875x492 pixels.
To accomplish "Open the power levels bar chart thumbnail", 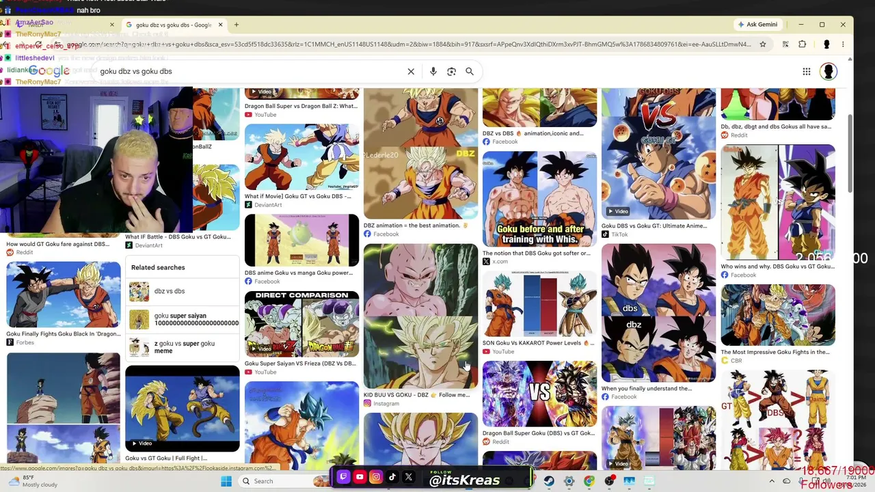I will [539, 303].
